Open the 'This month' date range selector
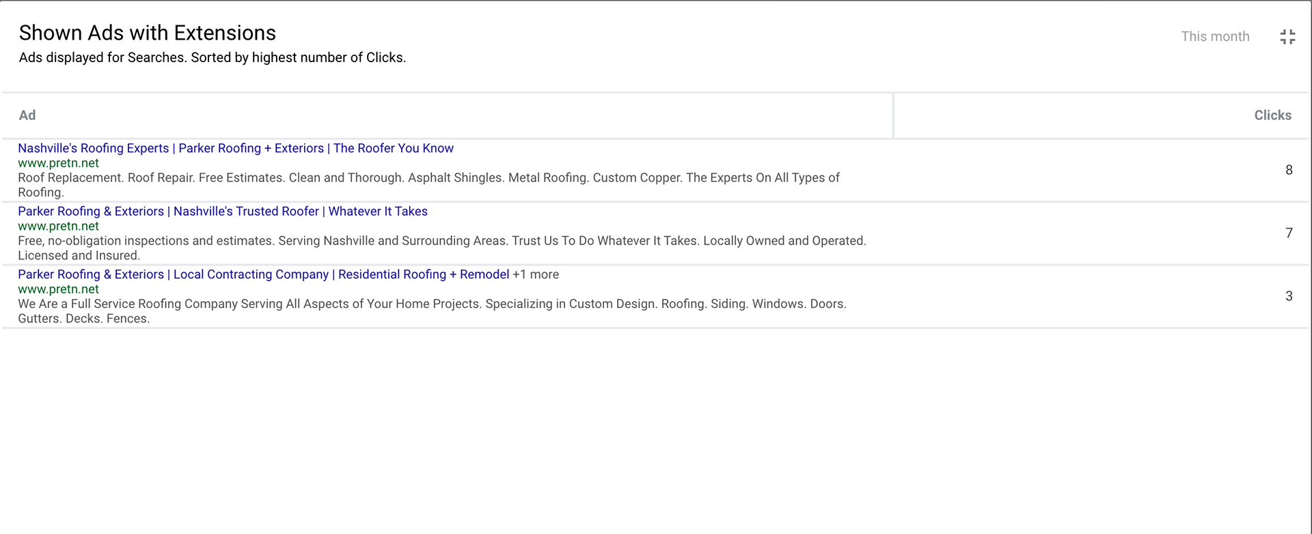The image size is (1312, 534). click(1215, 37)
